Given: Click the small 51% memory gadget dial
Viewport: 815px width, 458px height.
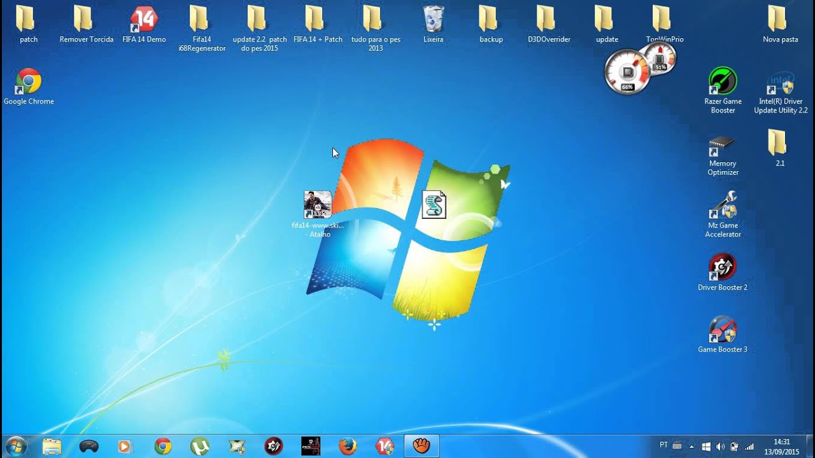Looking at the screenshot, I should pos(660,60).
